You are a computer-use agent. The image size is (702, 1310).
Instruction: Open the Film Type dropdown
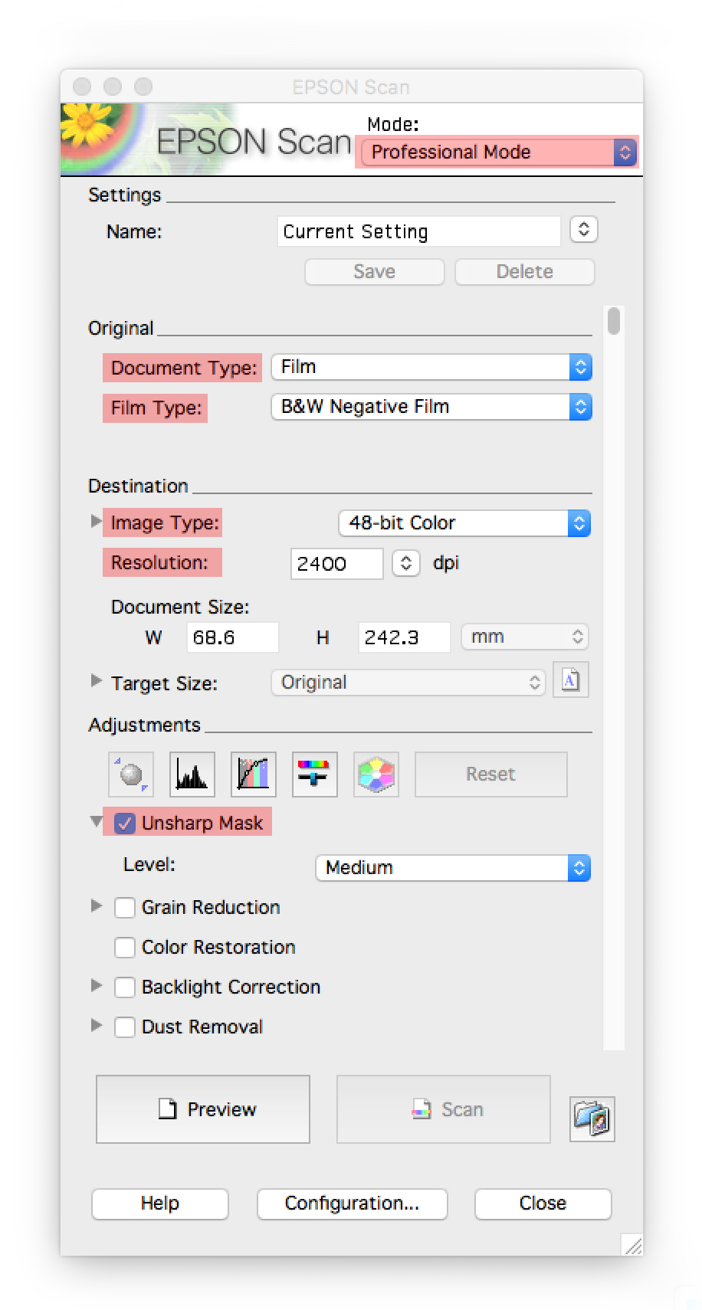coord(431,407)
